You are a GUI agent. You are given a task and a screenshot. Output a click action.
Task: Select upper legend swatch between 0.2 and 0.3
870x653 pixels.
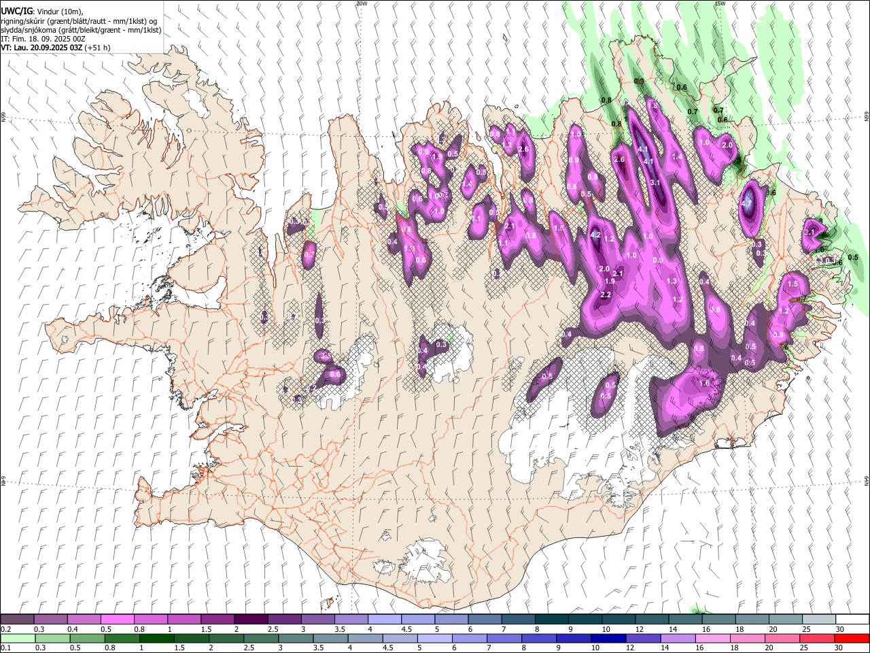click(x=17, y=620)
